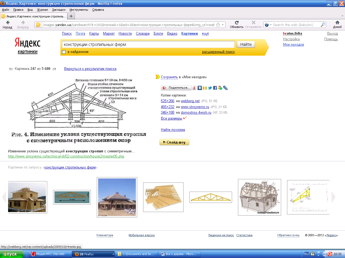Share image on Facebook icon
345x258 pixels.
(215, 88)
